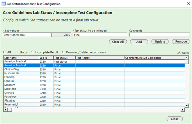Viewport: 192px width, 124px height.
Task: Sort by Comments/Result Comments column header
Action: [x=155, y=58]
